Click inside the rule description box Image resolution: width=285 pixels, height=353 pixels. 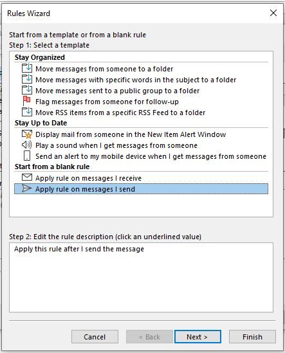point(141,277)
